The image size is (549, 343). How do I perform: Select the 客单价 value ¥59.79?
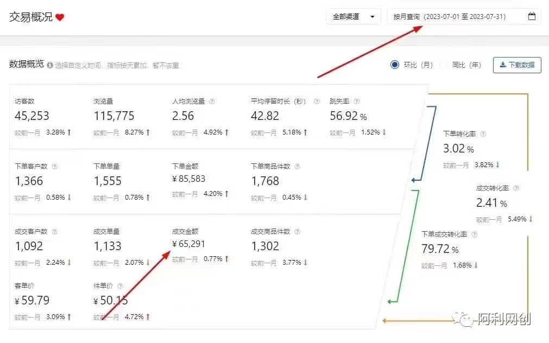pyautogui.click(x=32, y=300)
